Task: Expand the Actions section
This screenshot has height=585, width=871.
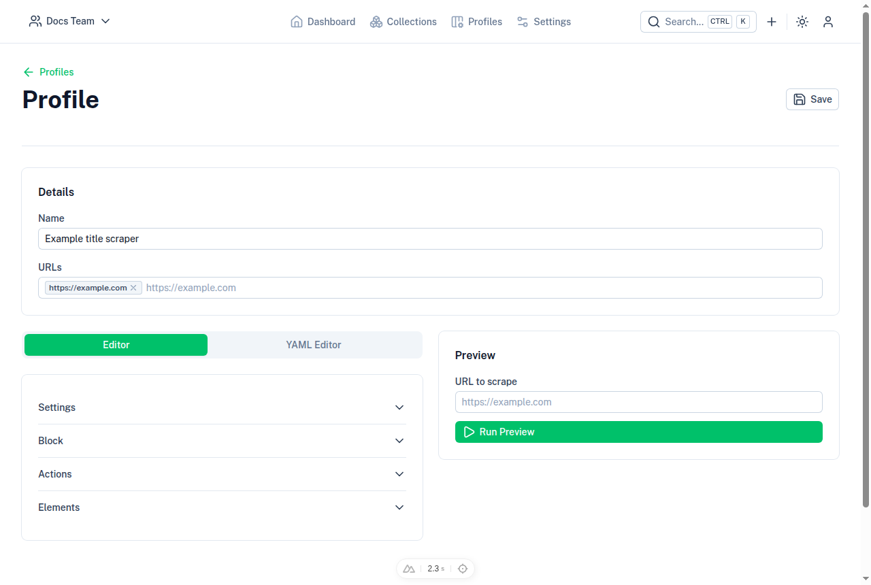Action: coord(222,474)
